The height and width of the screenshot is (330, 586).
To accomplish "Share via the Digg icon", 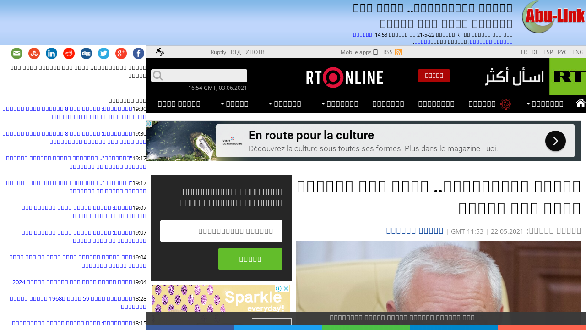I will tap(87, 54).
